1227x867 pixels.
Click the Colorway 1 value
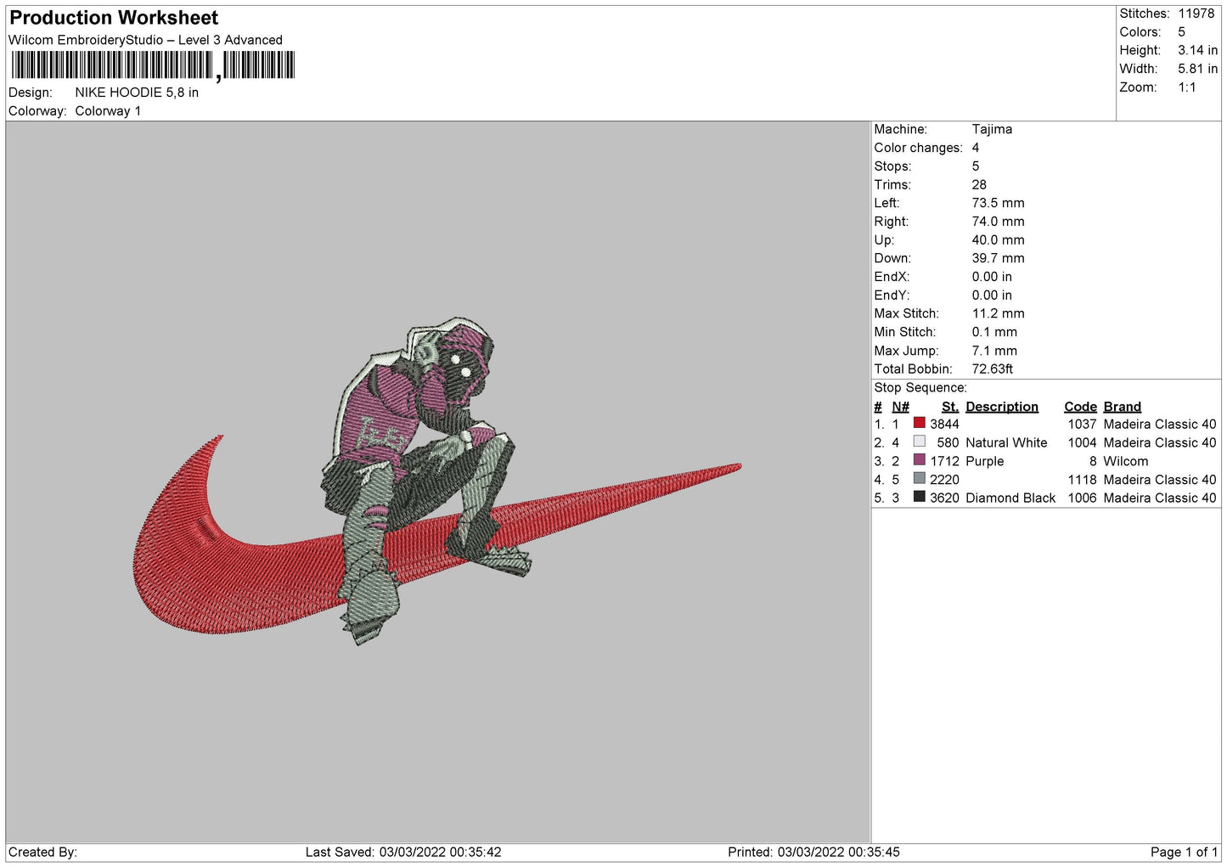point(108,111)
